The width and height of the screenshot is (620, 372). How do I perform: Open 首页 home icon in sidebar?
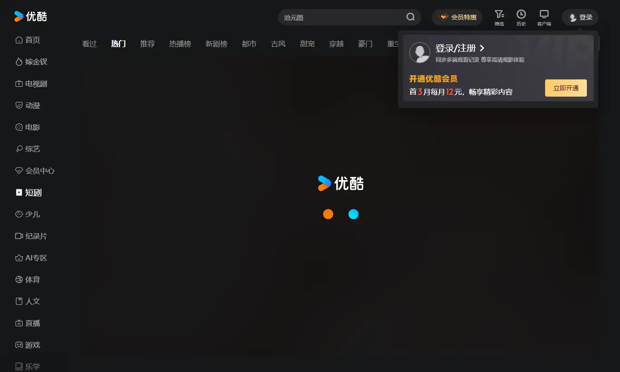click(19, 40)
